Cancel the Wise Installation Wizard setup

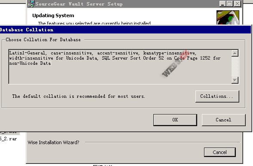220,152
